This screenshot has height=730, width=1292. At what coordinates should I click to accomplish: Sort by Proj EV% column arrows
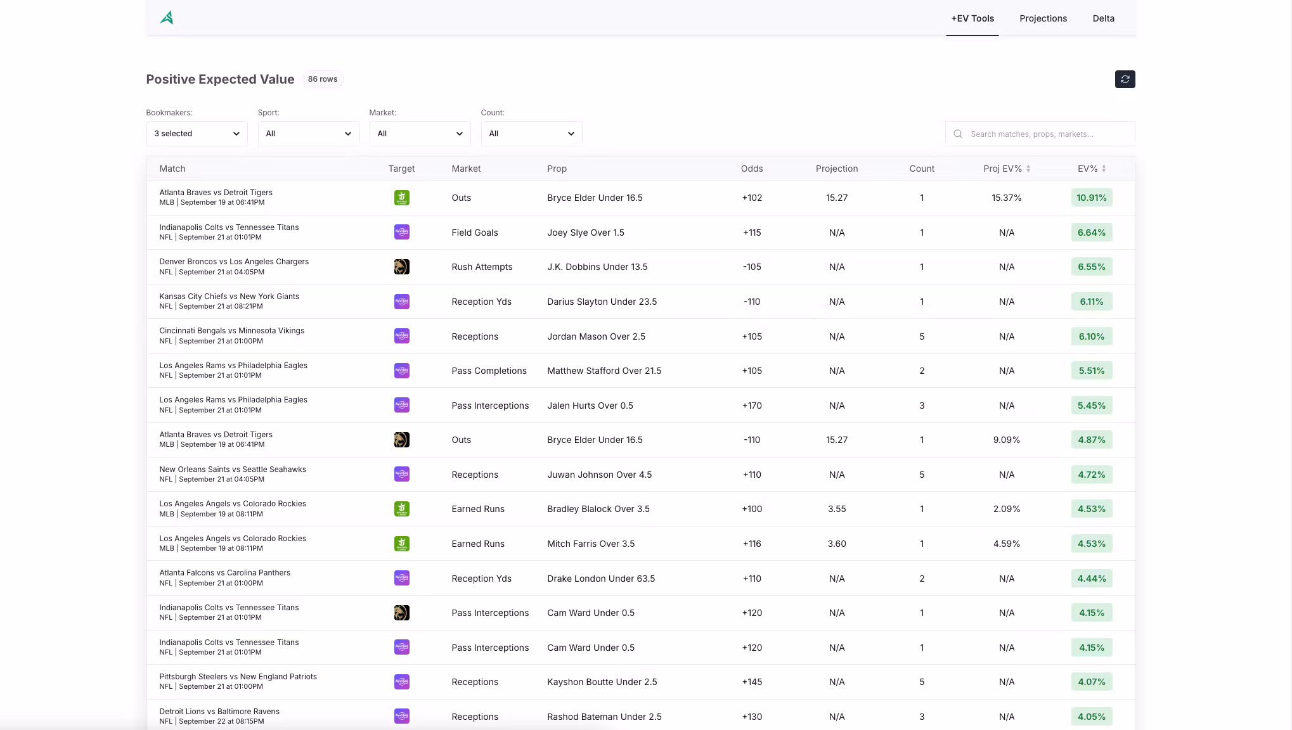(1028, 169)
